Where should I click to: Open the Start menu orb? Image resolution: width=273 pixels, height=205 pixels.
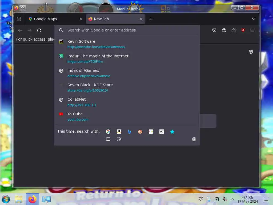coord(6,199)
